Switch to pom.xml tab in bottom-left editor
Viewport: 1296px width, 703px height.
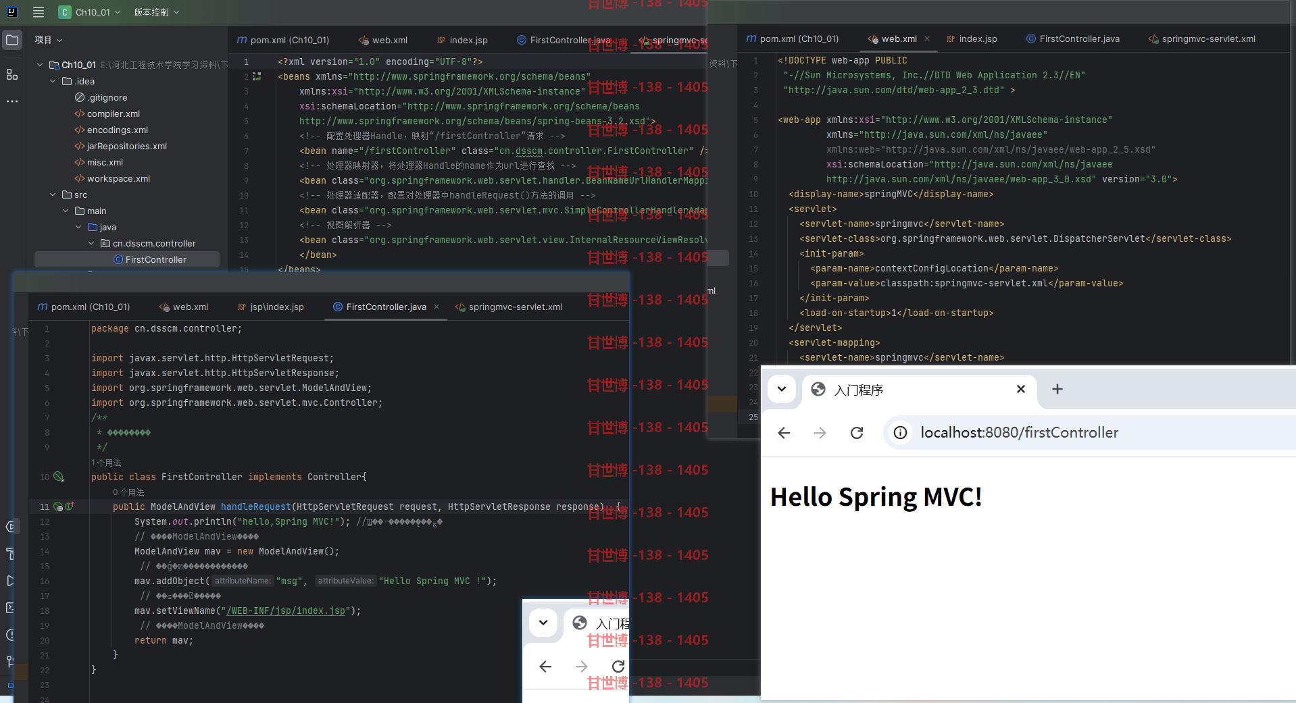pyautogui.click(x=84, y=307)
